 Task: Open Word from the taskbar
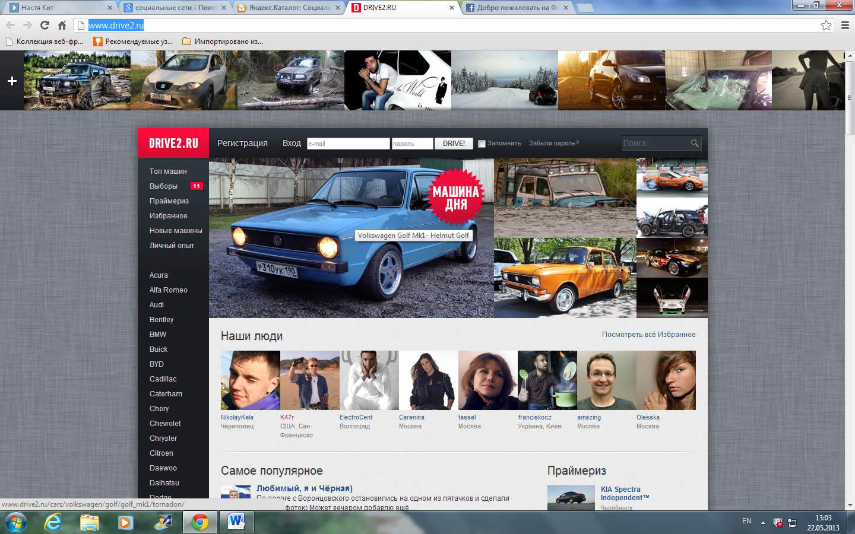[236, 522]
